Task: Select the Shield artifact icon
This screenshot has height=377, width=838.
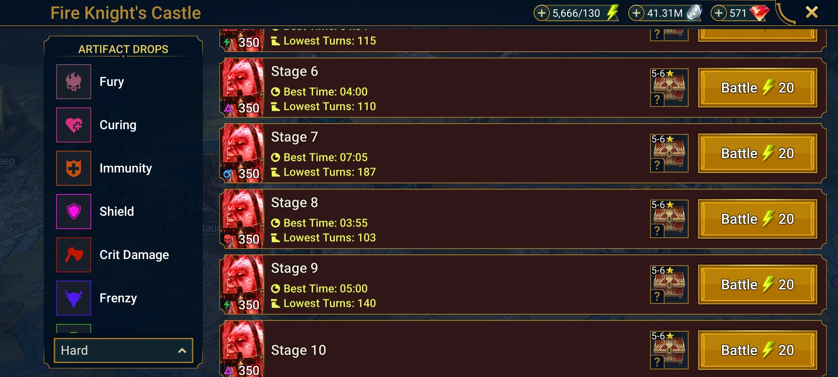Action: point(74,212)
